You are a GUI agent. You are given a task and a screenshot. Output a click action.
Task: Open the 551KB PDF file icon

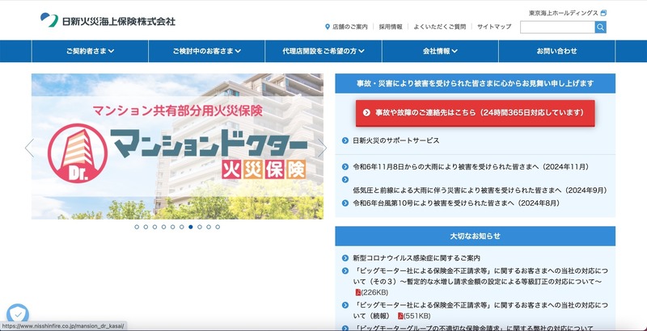point(399,316)
